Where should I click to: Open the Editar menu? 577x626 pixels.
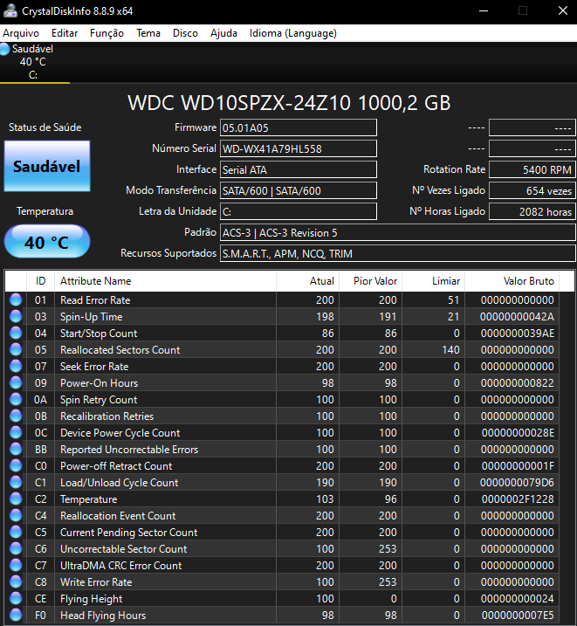[65, 33]
